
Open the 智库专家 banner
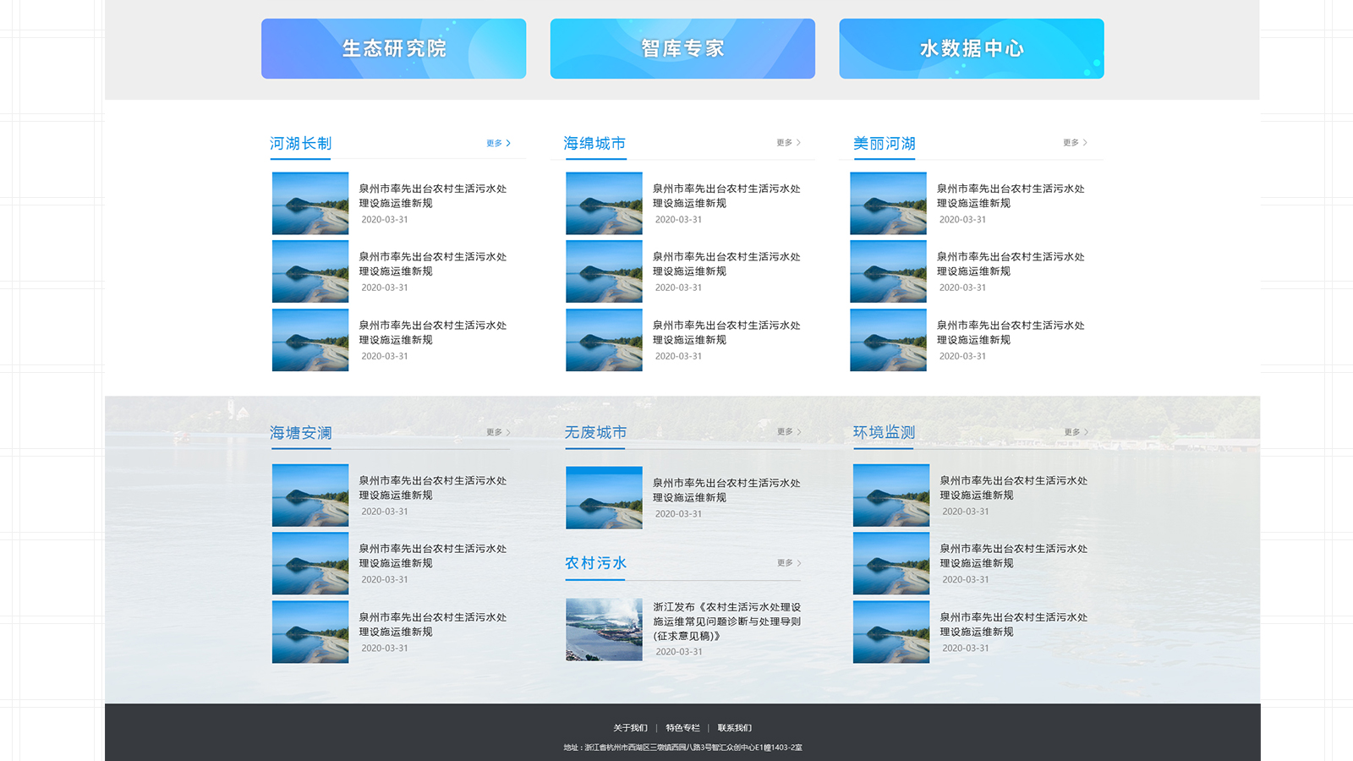click(x=682, y=48)
